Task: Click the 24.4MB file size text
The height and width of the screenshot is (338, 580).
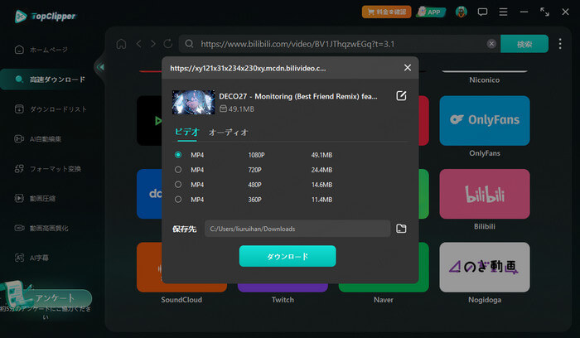Action: tap(321, 170)
